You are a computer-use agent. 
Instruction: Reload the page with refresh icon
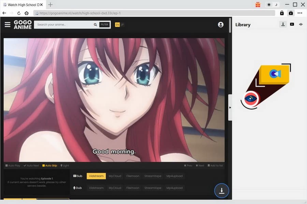point(19,13)
